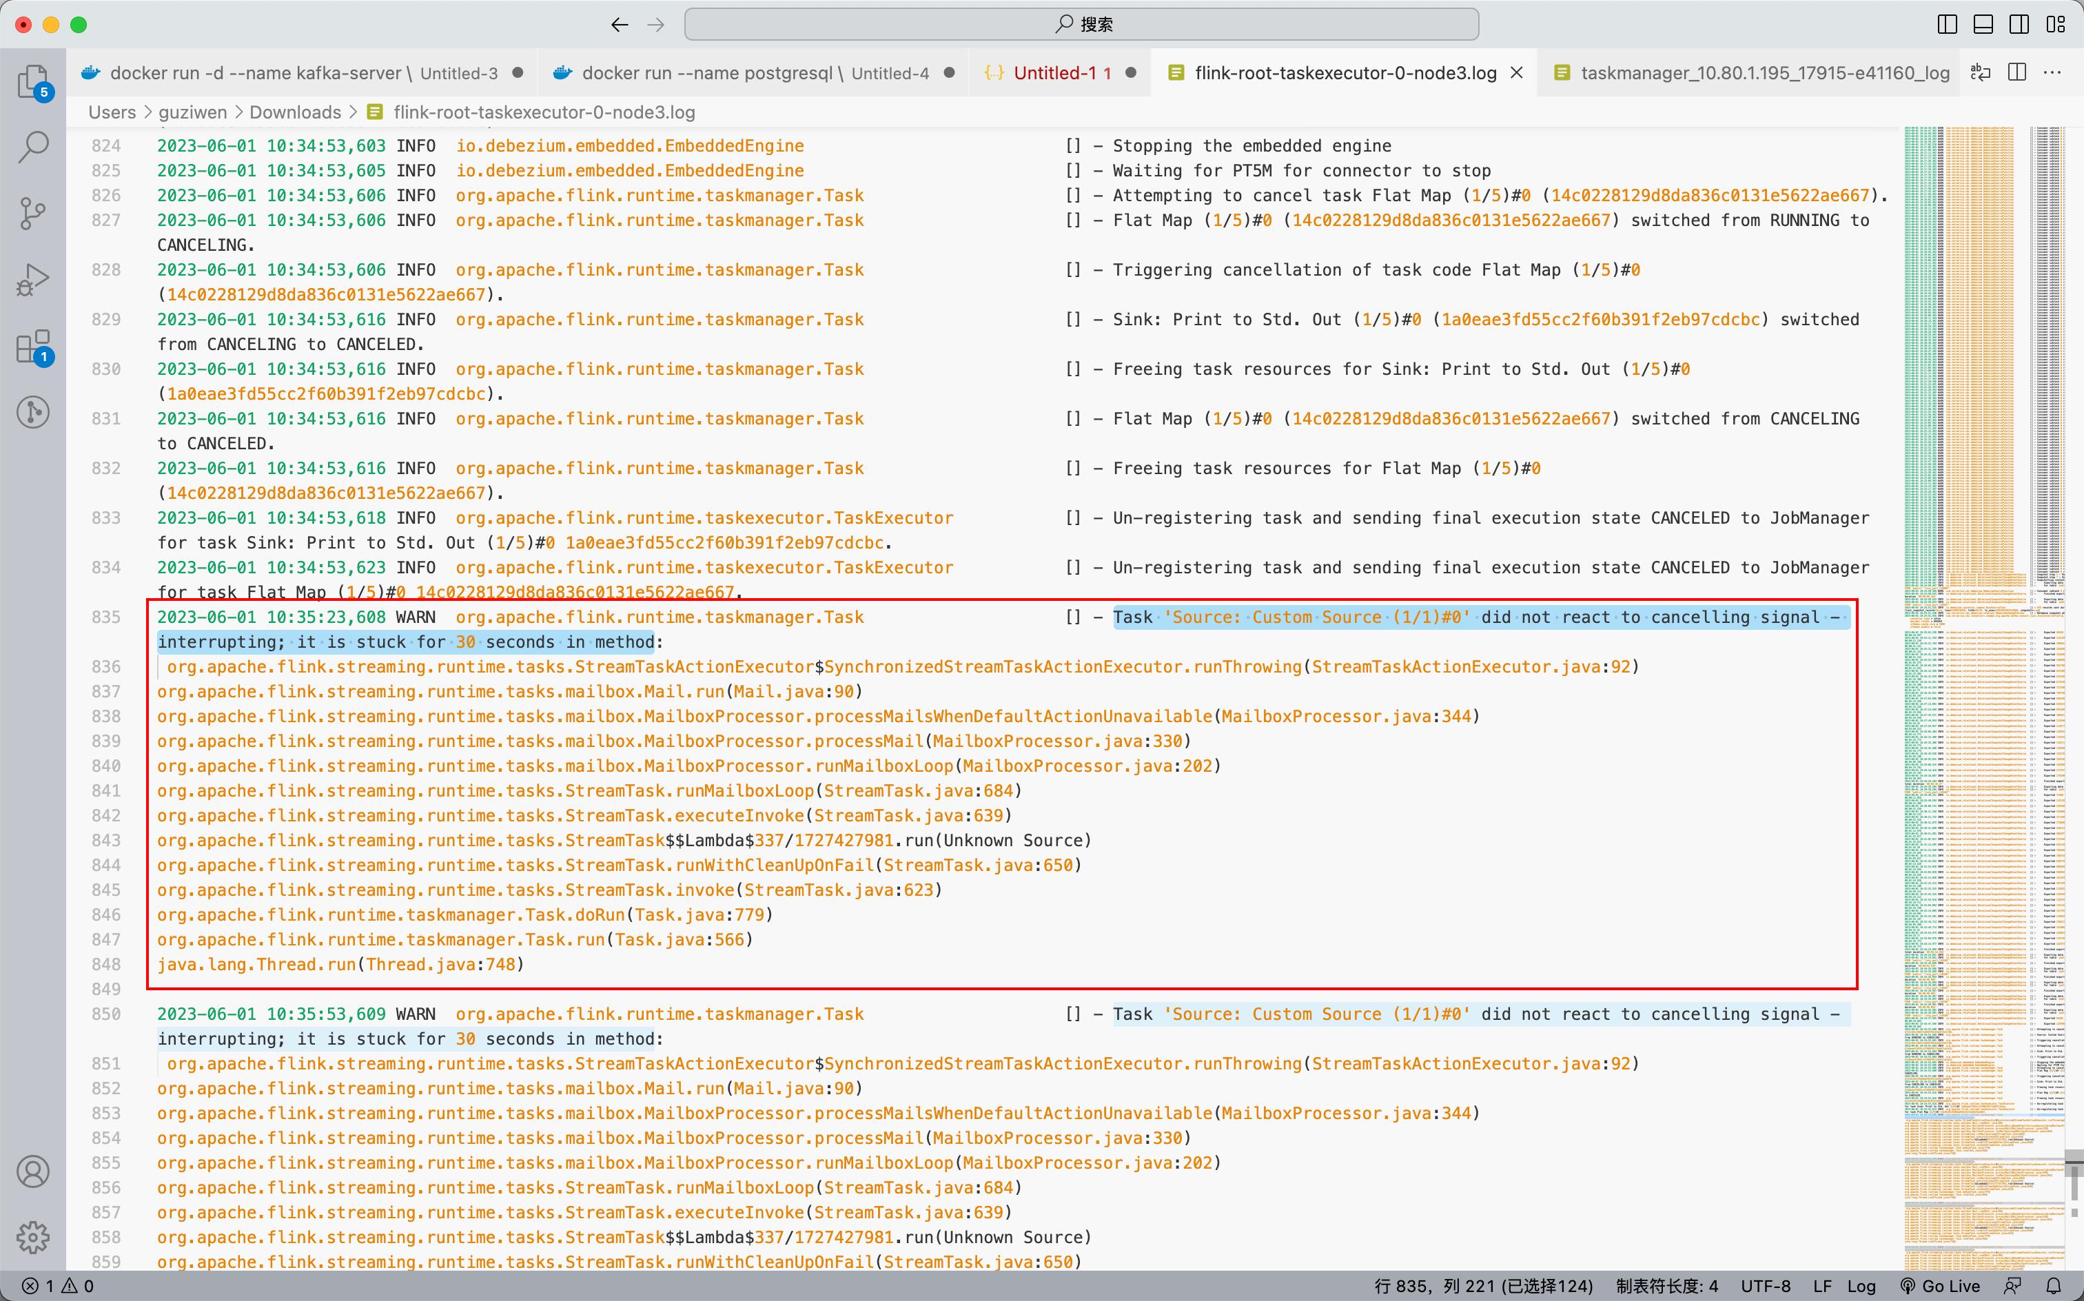
Task: Open the Search view in activity bar
Action: pos(32,146)
